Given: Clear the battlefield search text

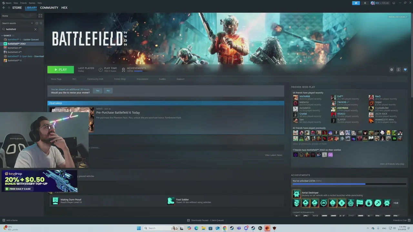Looking at the screenshot, I should (x=35, y=29).
